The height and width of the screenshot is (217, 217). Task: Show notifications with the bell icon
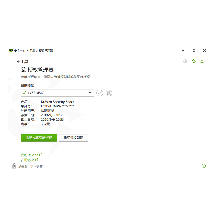[202, 61]
